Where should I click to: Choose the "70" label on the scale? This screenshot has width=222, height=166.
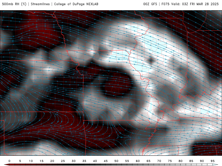[x=159, y=161]
